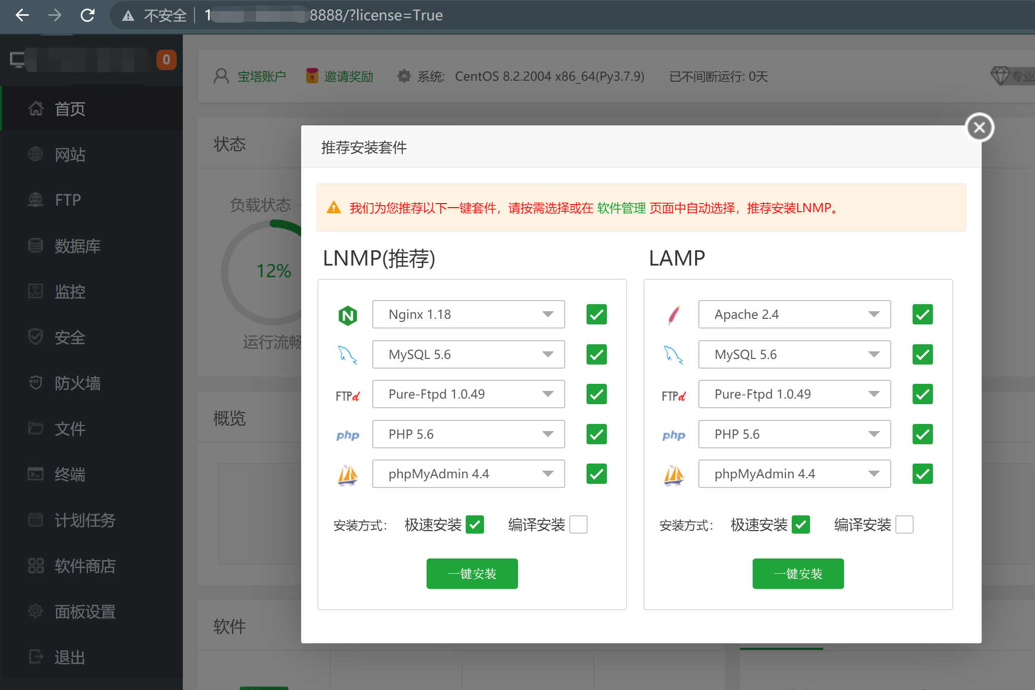
Task: Open LNMP Pure-Ftpd 1.0.49 dropdown
Action: coord(469,394)
